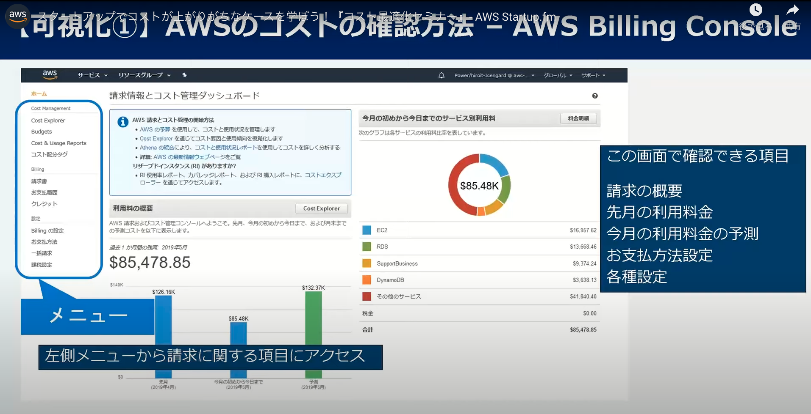Click the DynamoDB service name
Screen dimensions: 811x414
[390, 280]
